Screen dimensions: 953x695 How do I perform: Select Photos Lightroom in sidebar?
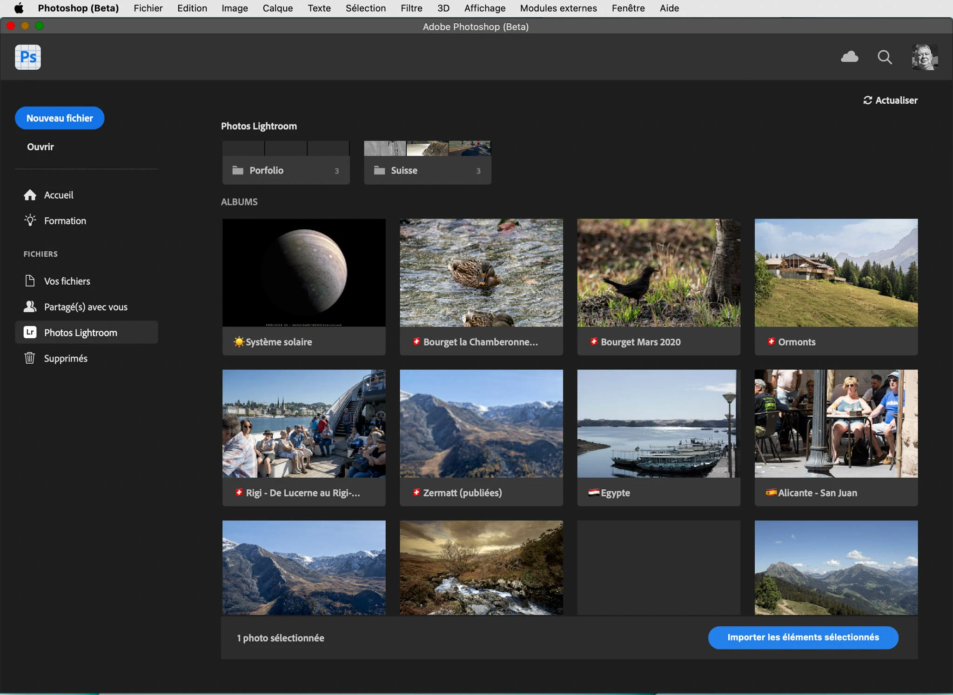81,333
